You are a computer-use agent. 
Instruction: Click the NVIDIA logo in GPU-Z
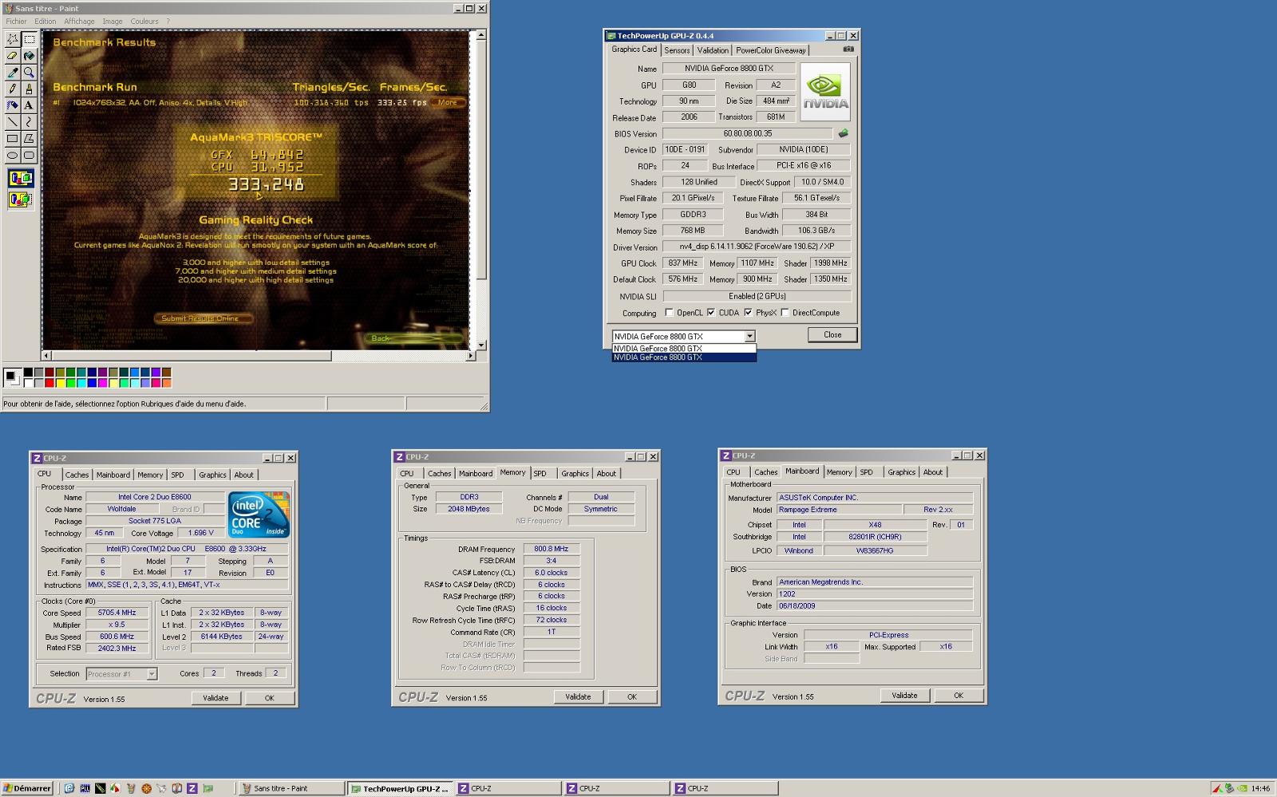point(825,92)
